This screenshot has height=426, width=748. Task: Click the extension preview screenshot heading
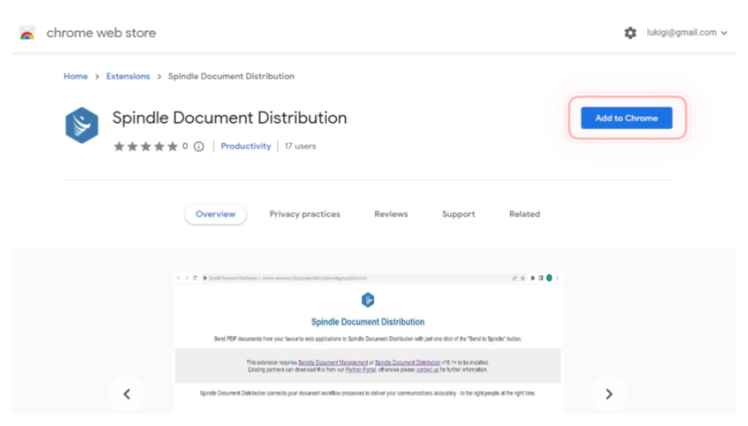pyautogui.click(x=368, y=322)
